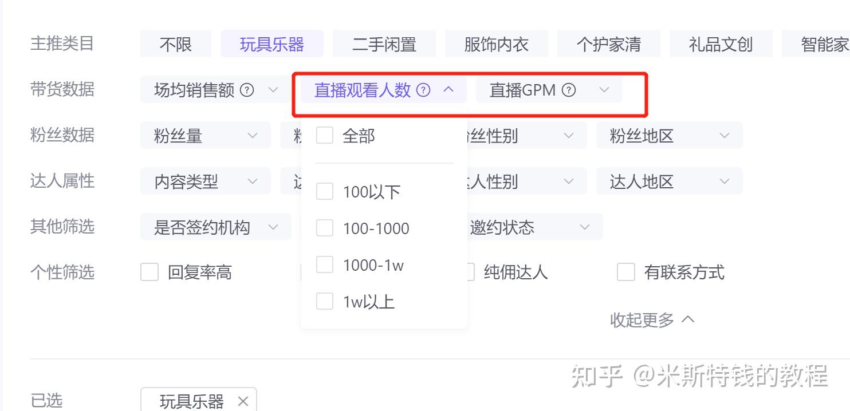850x411 pixels.
Task: Enable the 1w以上 checkbox
Action: (x=325, y=302)
